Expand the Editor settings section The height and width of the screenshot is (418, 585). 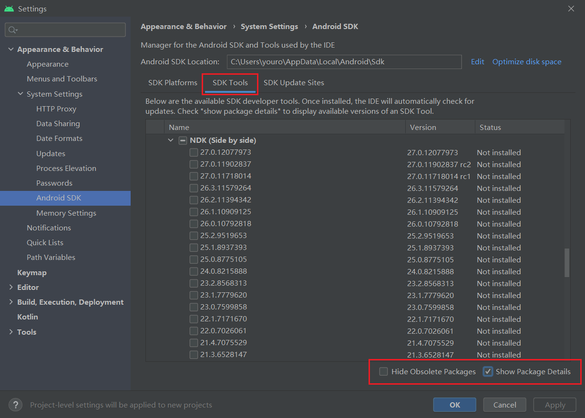(x=11, y=288)
